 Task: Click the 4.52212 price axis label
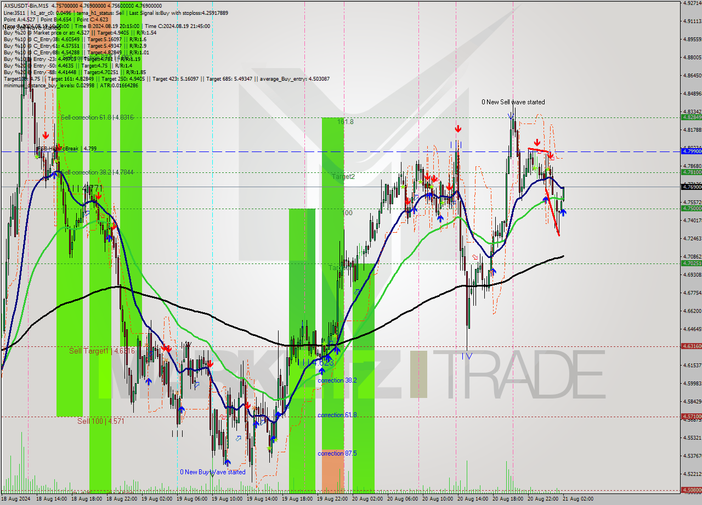pyautogui.click(x=692, y=474)
